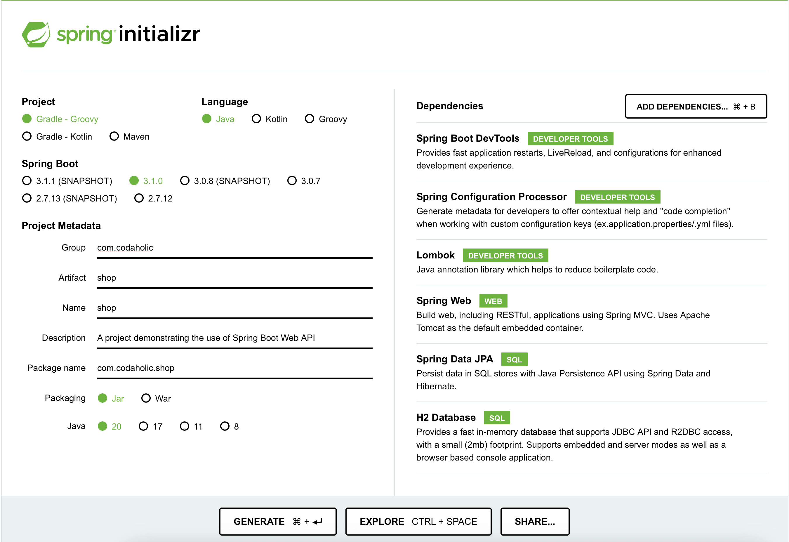Click the Spring Configuration Processor dependency title
Screen dimensions: 789x542
click(492, 197)
